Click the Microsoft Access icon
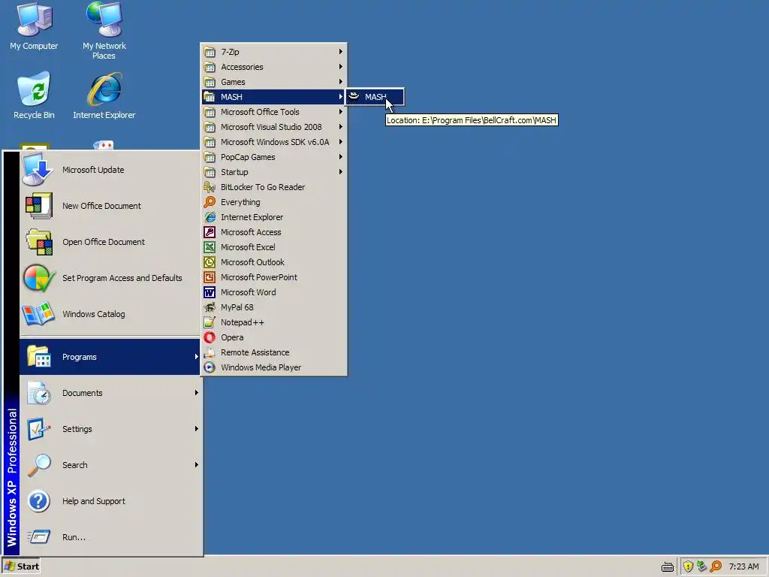This screenshot has width=769, height=577. pyautogui.click(x=210, y=232)
